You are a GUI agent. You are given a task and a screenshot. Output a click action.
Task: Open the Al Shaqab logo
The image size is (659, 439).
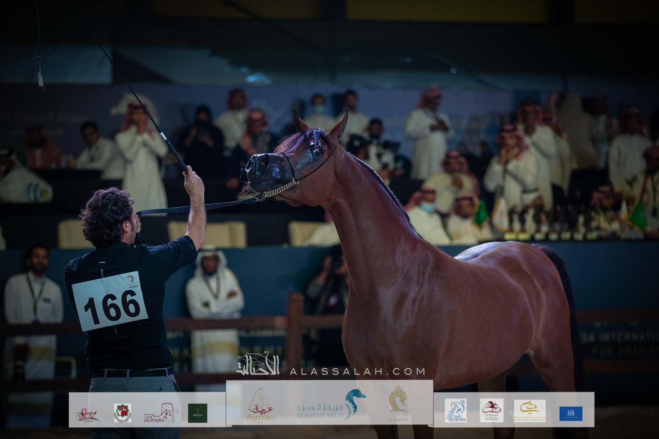point(491,411)
